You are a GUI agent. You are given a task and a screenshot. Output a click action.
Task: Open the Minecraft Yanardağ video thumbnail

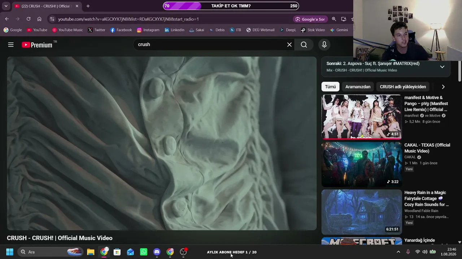click(361, 241)
